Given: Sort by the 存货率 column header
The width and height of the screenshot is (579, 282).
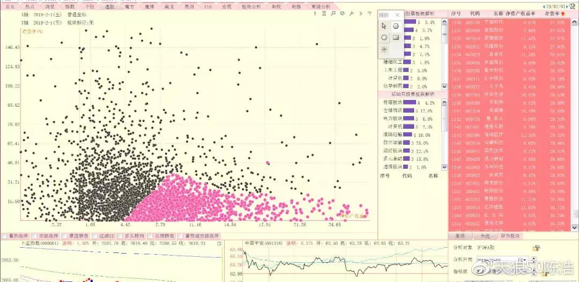Looking at the screenshot, I should 555,13.
